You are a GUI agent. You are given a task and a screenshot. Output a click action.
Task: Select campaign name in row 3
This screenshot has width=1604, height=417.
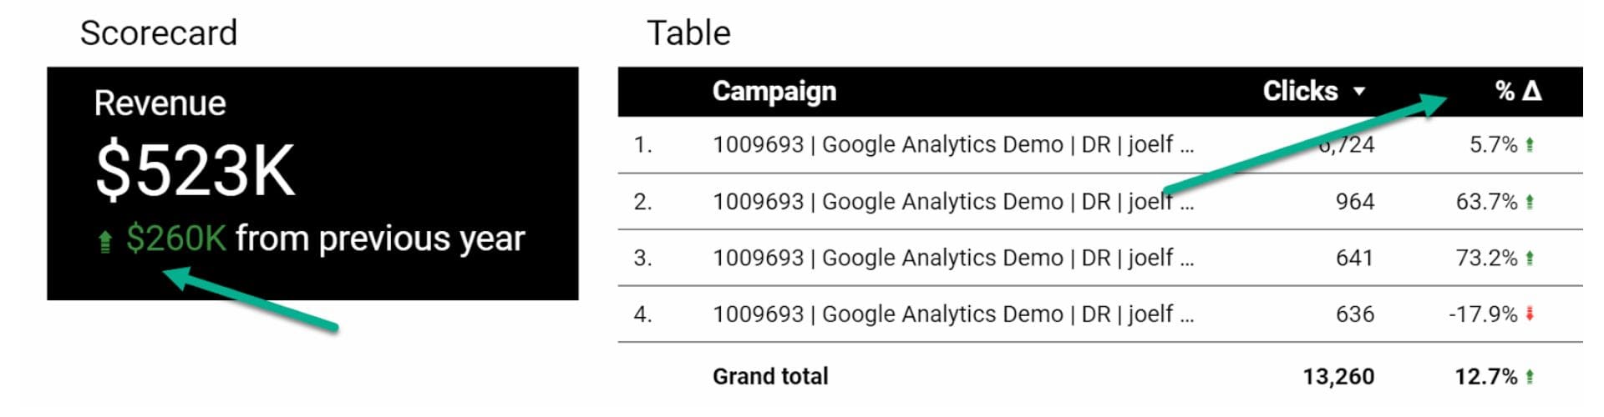[x=952, y=258]
